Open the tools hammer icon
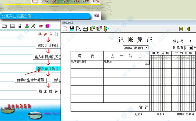 (x=33, y=26)
